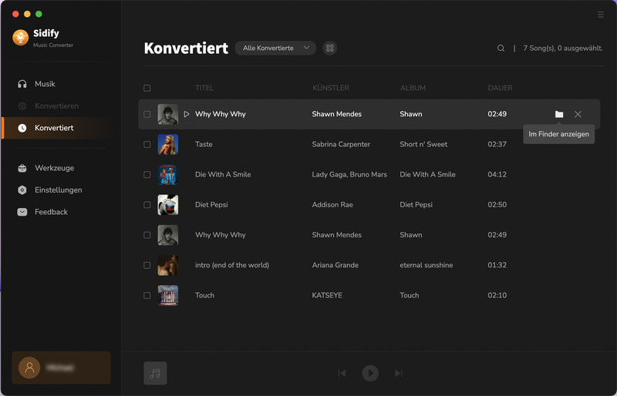Click the Die With A Smile cover

pyautogui.click(x=168, y=175)
